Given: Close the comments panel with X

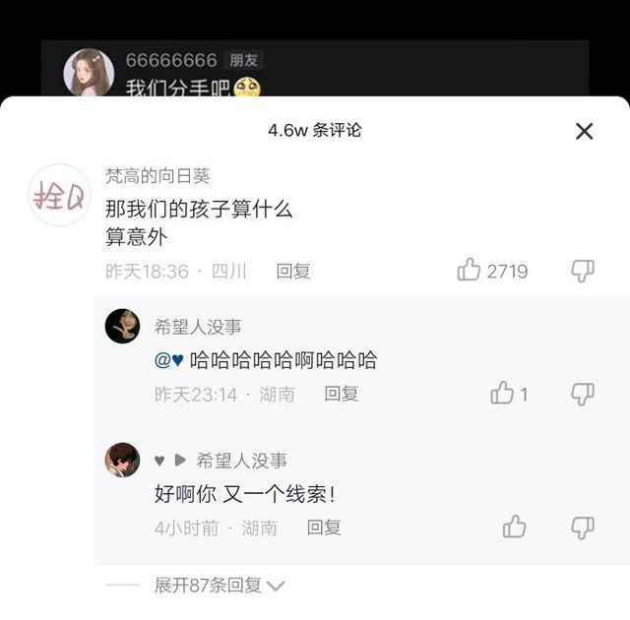Looking at the screenshot, I should click(584, 131).
